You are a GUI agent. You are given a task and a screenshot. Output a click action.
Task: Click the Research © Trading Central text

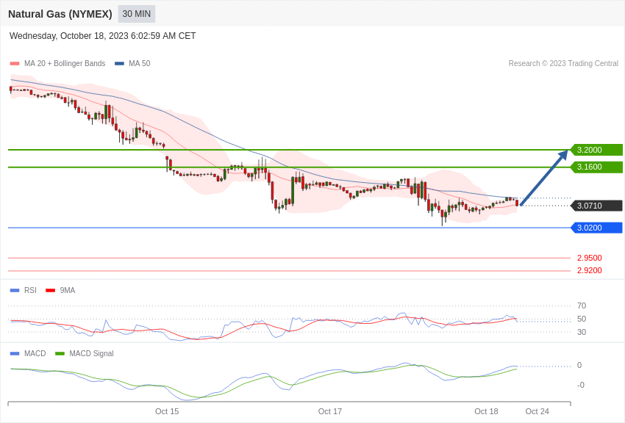coord(563,64)
